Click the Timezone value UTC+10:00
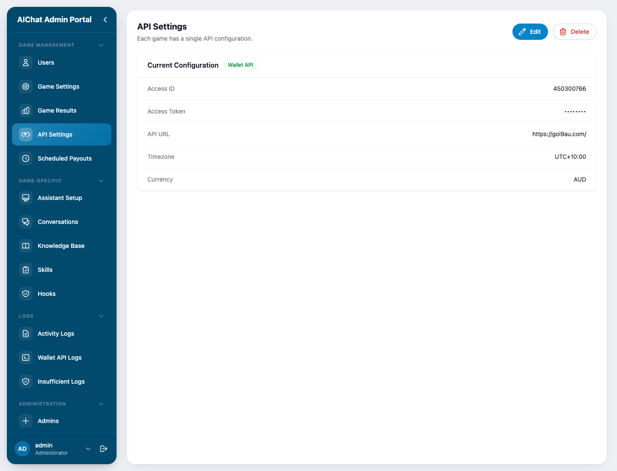The image size is (617, 471). [570, 157]
